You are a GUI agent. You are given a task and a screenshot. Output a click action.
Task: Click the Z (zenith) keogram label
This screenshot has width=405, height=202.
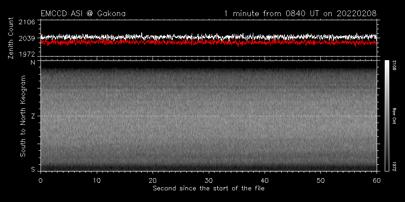pyautogui.click(x=33, y=116)
